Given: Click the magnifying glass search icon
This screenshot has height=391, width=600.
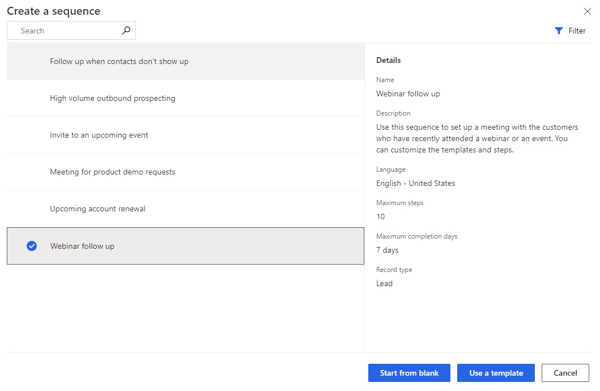Looking at the screenshot, I should [126, 31].
